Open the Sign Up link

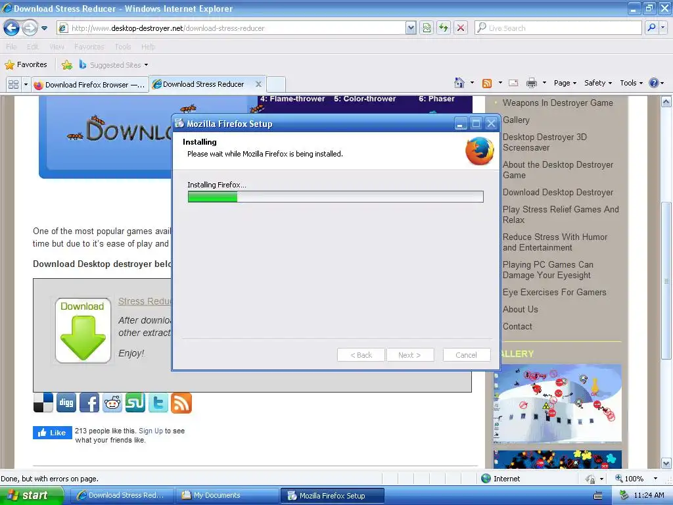(151, 431)
